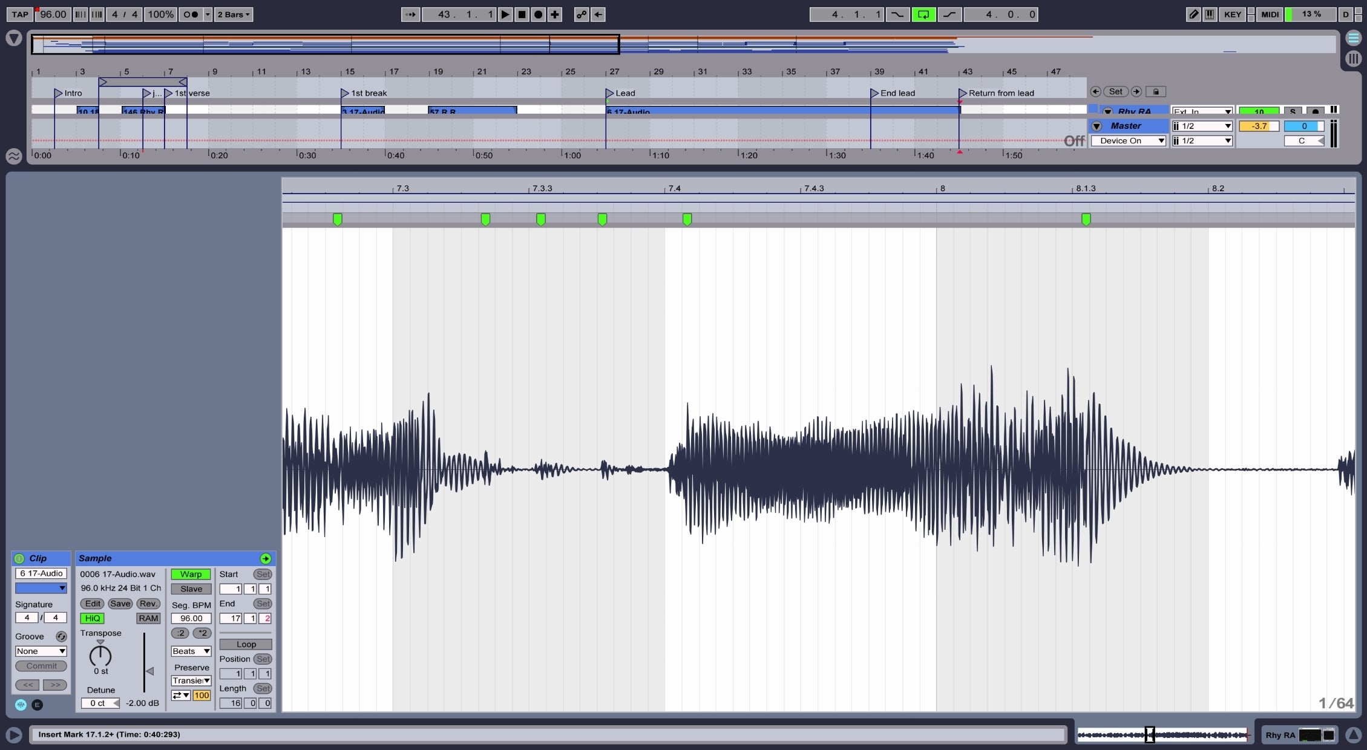Jump to the Lead locator
The width and height of the screenshot is (1367, 750).
coord(620,93)
